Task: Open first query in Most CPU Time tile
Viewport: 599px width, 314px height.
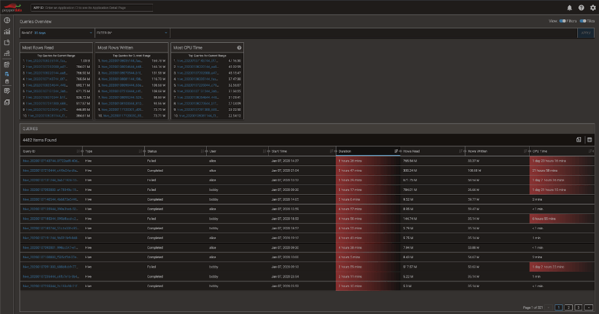Action: click(x=197, y=61)
